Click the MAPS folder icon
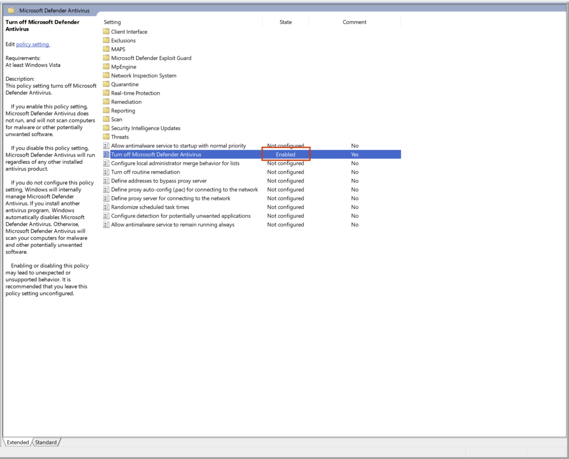This screenshot has height=459, width=569. [x=106, y=49]
